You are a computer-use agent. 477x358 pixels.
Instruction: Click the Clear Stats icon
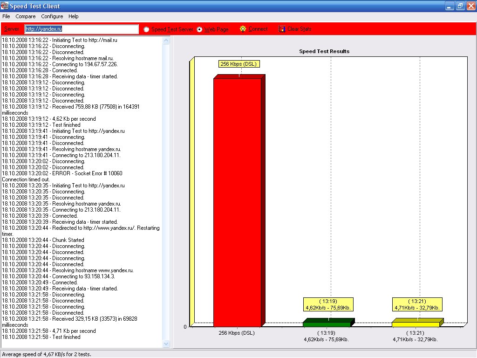point(282,29)
